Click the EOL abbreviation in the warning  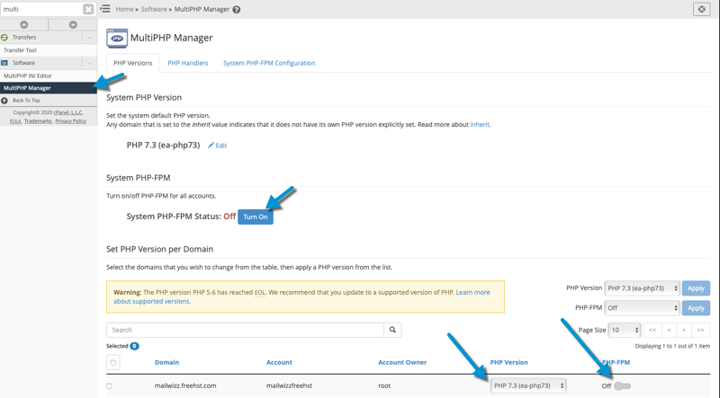click(x=260, y=293)
